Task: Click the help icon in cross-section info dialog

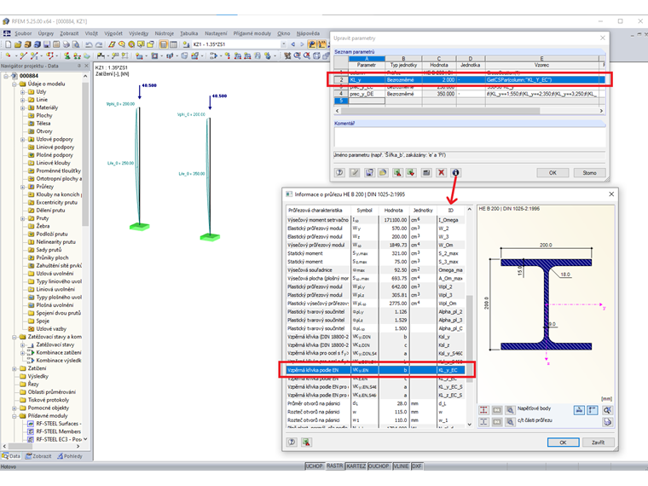Action: 292,443
